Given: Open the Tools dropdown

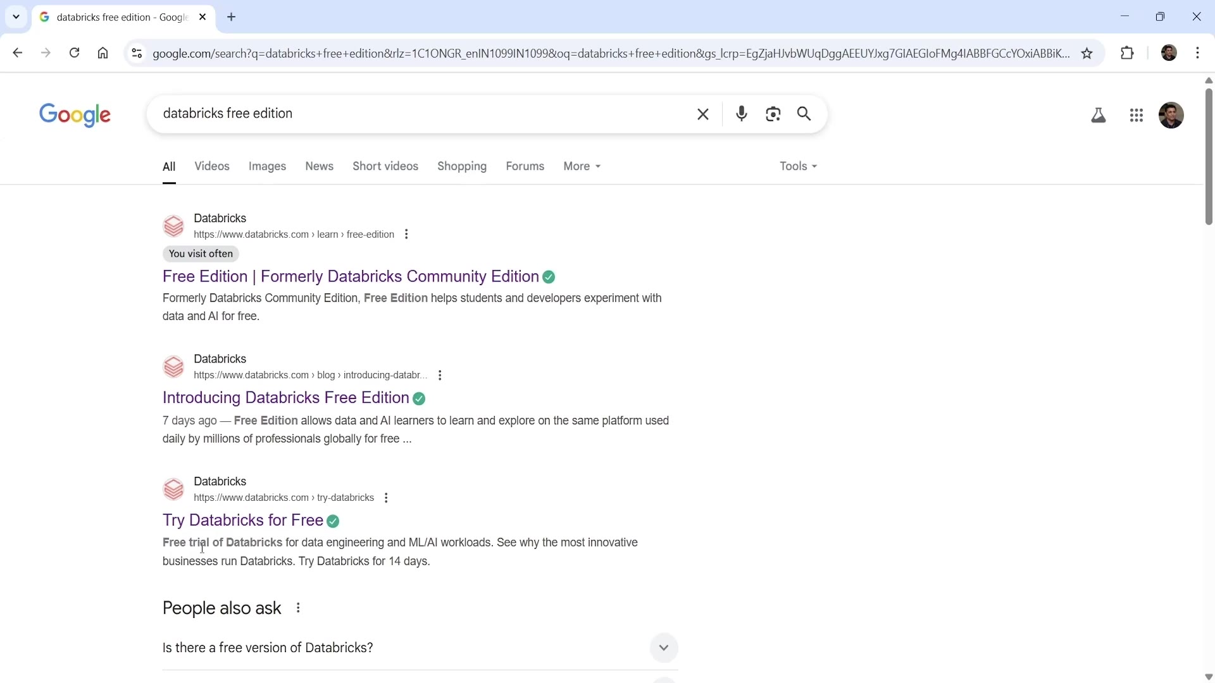Looking at the screenshot, I should pos(799,167).
